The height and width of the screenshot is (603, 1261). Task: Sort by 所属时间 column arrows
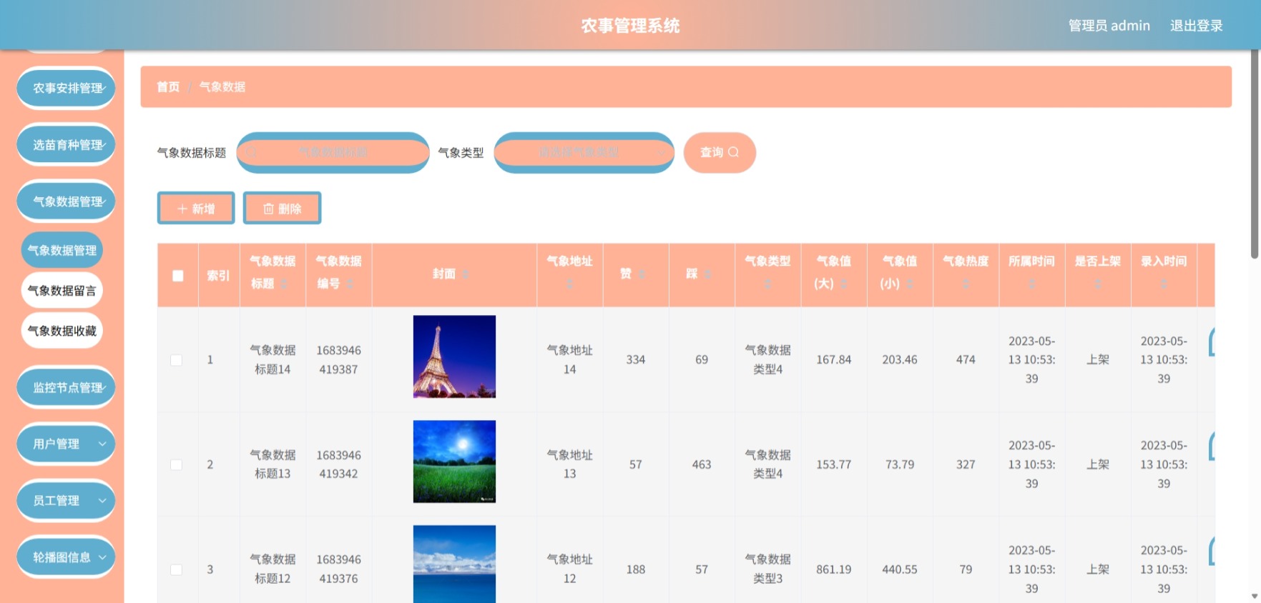[1031, 284]
